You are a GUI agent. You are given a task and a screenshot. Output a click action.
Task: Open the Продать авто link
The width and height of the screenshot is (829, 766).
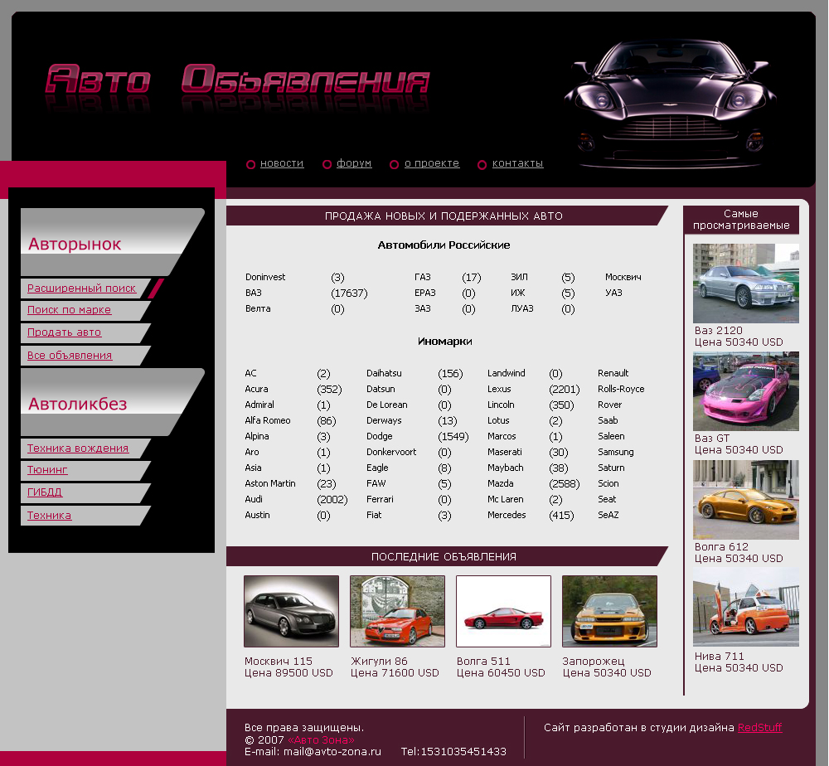pyautogui.click(x=64, y=332)
